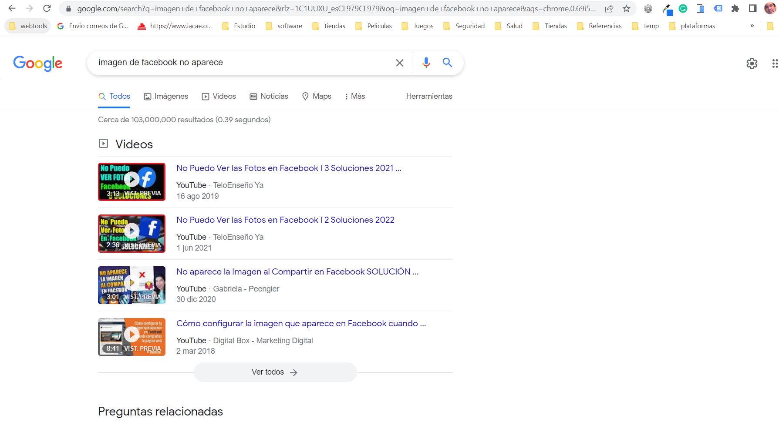Click the browser forward arrow
Viewport: 779px width, 422px height.
coord(29,8)
